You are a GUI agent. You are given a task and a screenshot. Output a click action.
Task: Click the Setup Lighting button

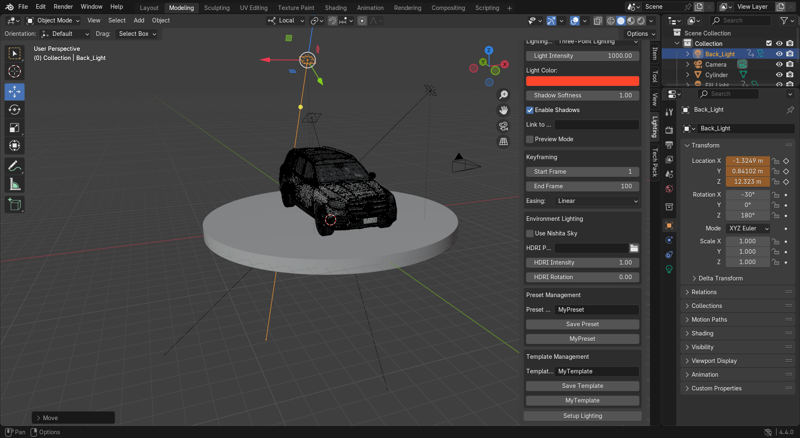[x=582, y=416]
